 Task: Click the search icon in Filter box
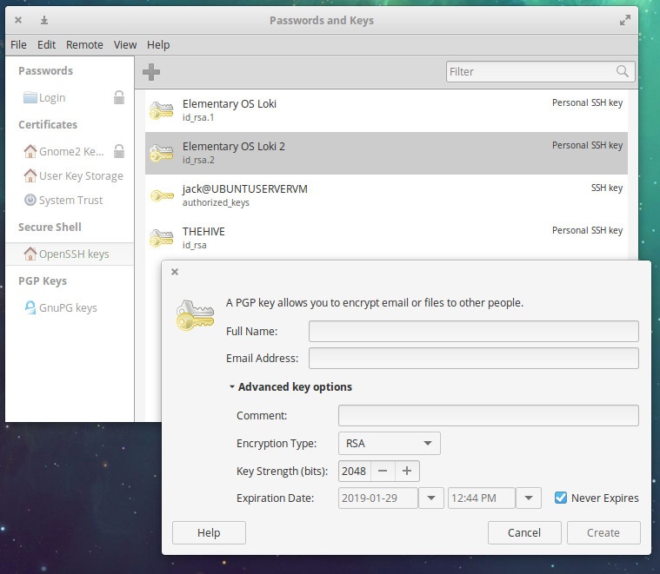623,72
